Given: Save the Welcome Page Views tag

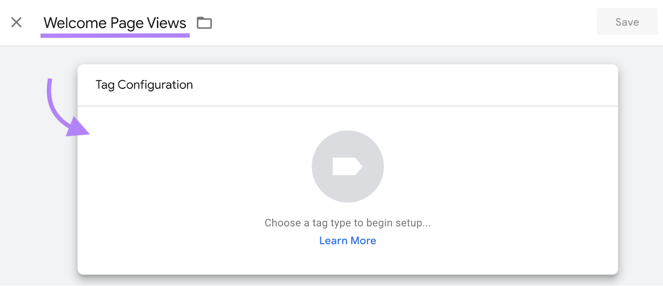Looking at the screenshot, I should pyautogui.click(x=627, y=22).
